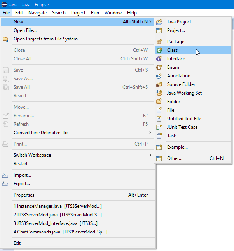Click the Switch Workspace label

pyautogui.click(x=32, y=155)
